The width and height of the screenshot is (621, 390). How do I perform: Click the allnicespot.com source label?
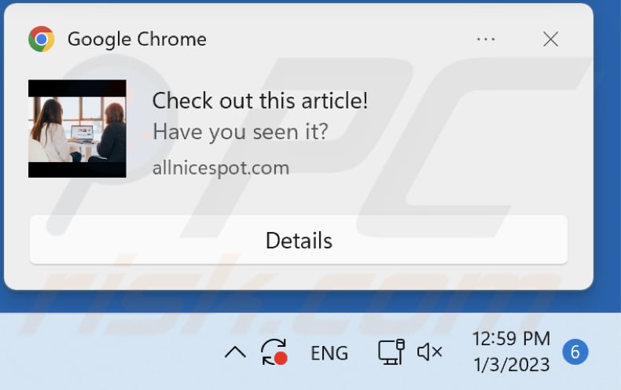(221, 168)
